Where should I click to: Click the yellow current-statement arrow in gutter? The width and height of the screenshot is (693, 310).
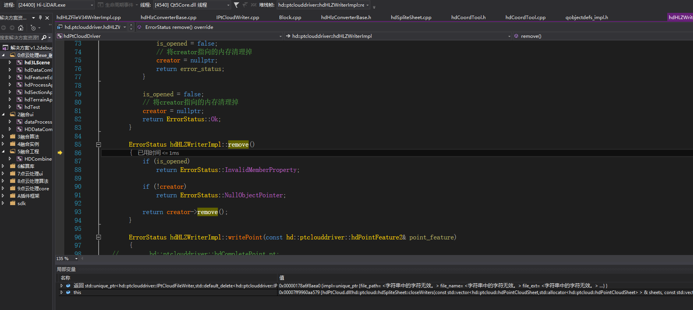60,153
